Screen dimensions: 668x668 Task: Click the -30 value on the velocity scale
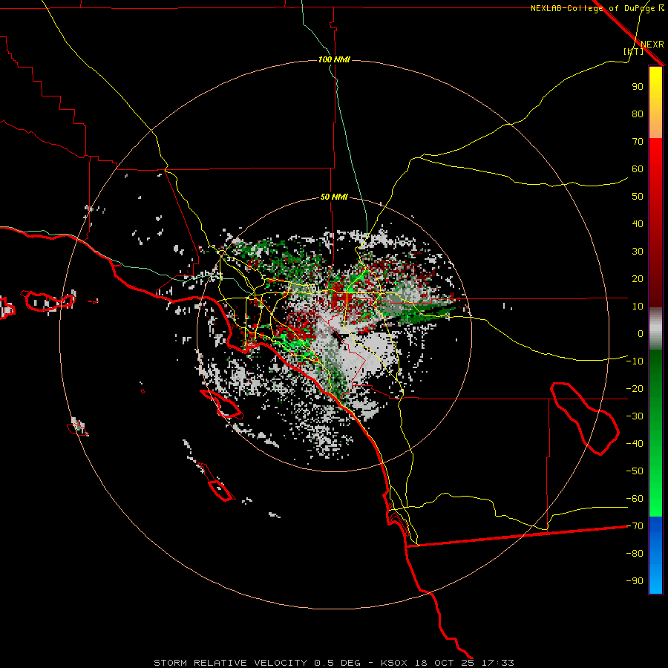tap(635, 416)
